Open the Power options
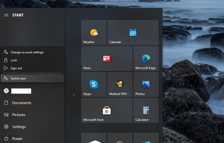The image size is (224, 143). click(32, 138)
